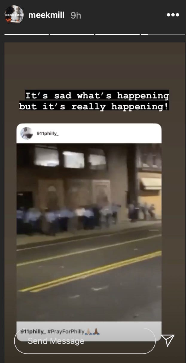Open 911philly_ username in post header
Viewport: 186px width, 363px height.
(x=48, y=133)
